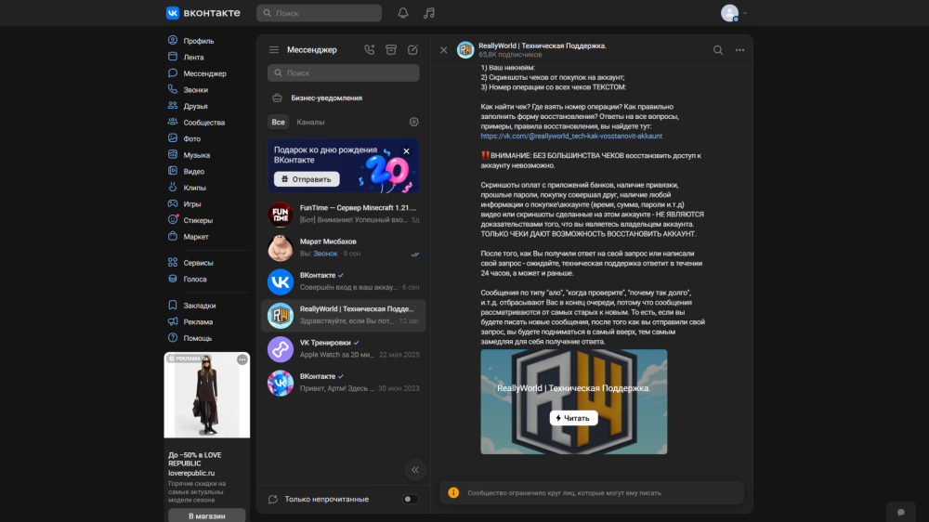Open FunTime Minecraft server chat
The width and height of the screenshot is (929, 522).
click(344, 214)
